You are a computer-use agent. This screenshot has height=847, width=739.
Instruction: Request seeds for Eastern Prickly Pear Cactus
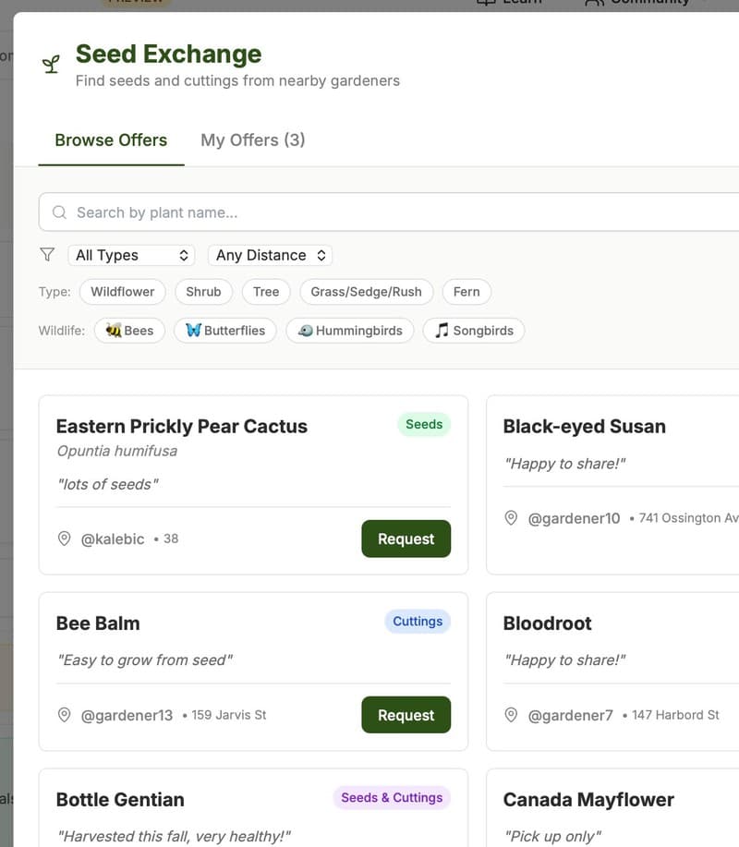click(406, 538)
